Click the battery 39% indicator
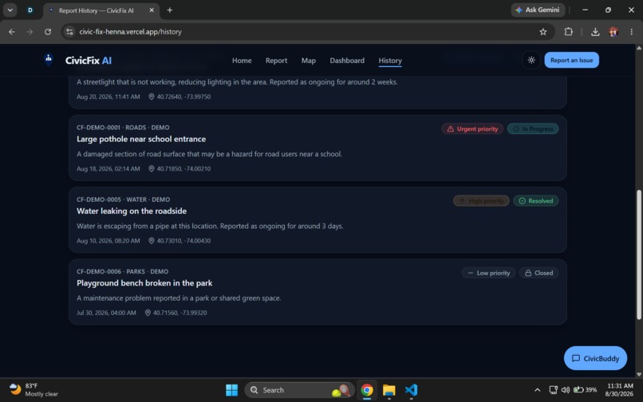643x402 pixels. coord(586,390)
